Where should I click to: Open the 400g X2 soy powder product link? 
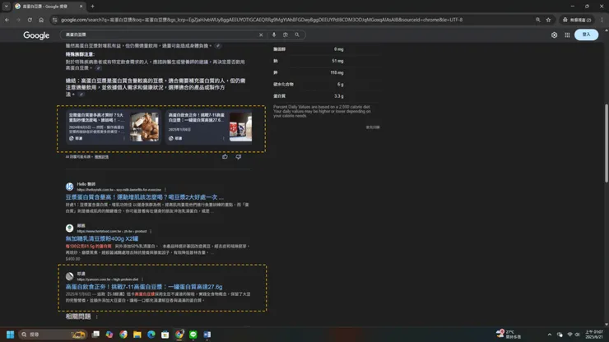102,238
